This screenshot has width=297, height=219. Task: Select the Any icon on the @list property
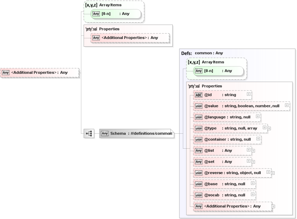[199, 150]
